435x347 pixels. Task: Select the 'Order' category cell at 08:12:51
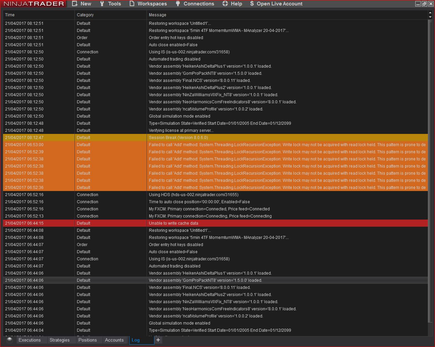111,38
